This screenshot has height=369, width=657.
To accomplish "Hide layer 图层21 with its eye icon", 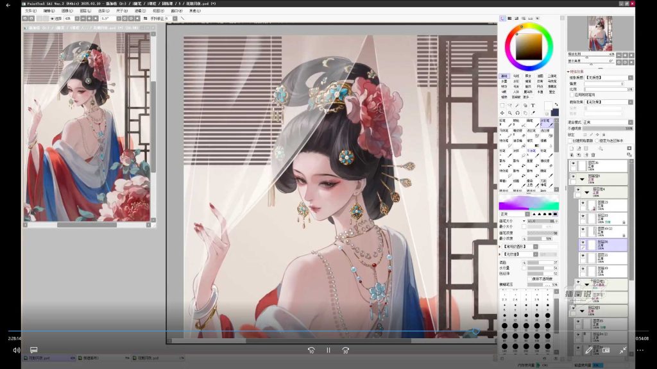I will pos(583,256).
